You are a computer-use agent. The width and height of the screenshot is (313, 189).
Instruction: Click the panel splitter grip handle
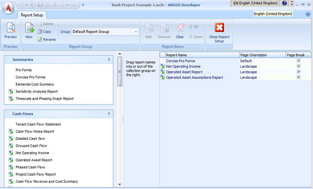(x=123, y=119)
